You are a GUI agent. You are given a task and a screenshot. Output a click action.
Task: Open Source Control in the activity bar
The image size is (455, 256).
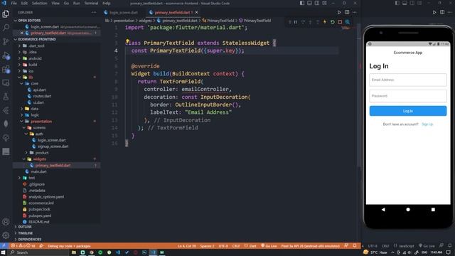(6, 41)
